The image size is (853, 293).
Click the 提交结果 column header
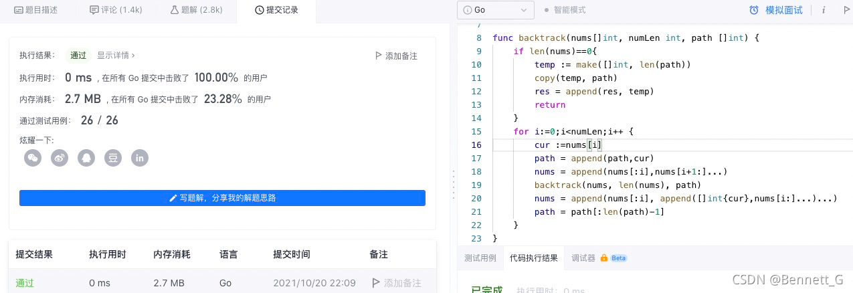[x=34, y=254]
